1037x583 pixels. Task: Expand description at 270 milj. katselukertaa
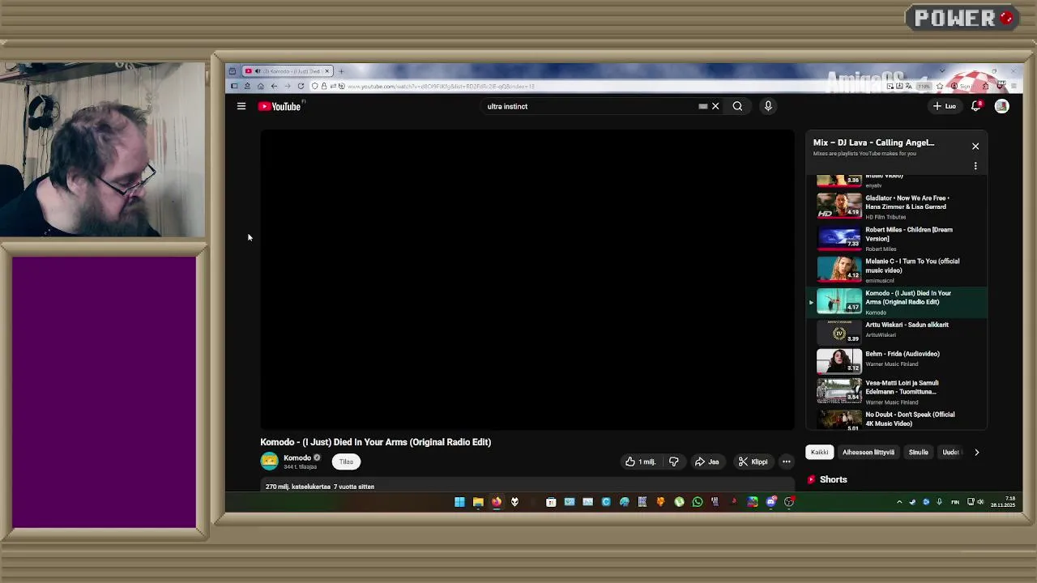[x=320, y=487]
